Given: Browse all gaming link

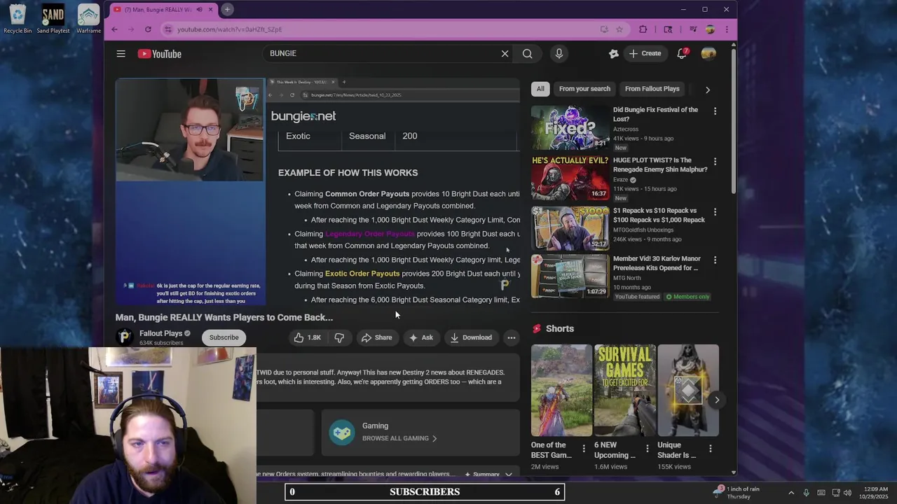Looking at the screenshot, I should tap(399, 438).
